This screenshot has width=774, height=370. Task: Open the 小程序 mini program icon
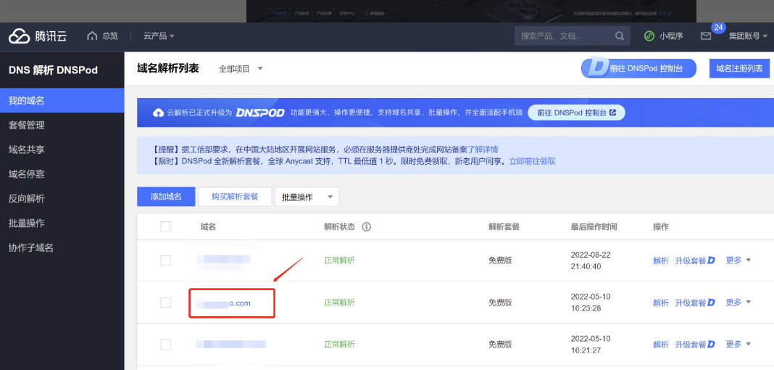[x=649, y=36]
